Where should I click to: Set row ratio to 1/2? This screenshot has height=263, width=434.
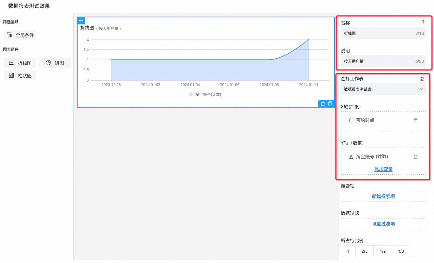[383, 251]
